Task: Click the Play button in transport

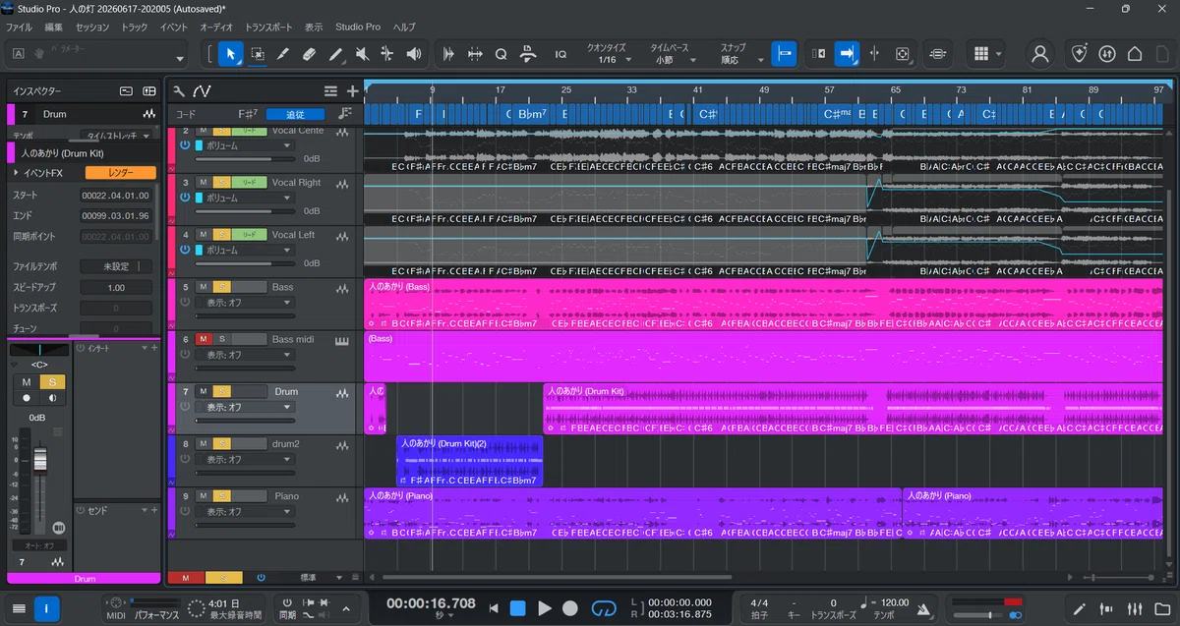Action: pos(544,608)
